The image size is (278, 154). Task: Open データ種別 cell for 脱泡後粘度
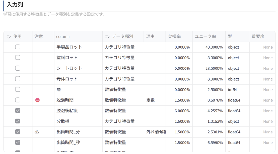pyautogui.click(x=123, y=111)
